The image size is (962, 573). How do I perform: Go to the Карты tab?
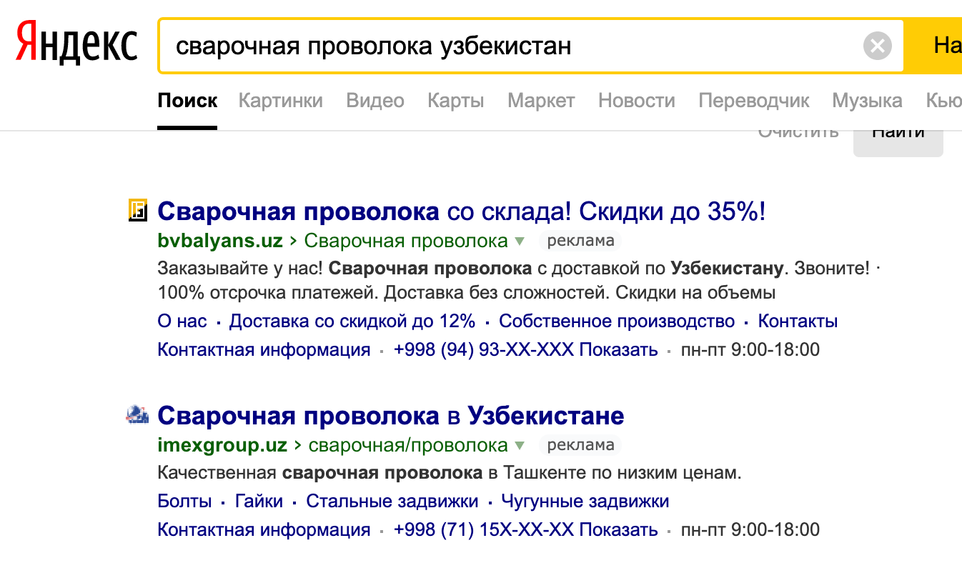tap(455, 101)
